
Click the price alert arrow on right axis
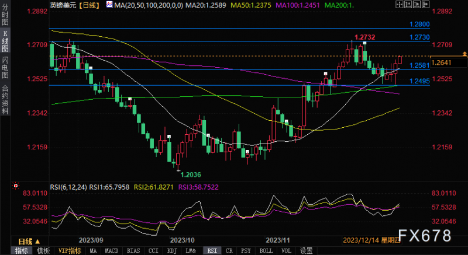pyautogui.click(x=464, y=54)
